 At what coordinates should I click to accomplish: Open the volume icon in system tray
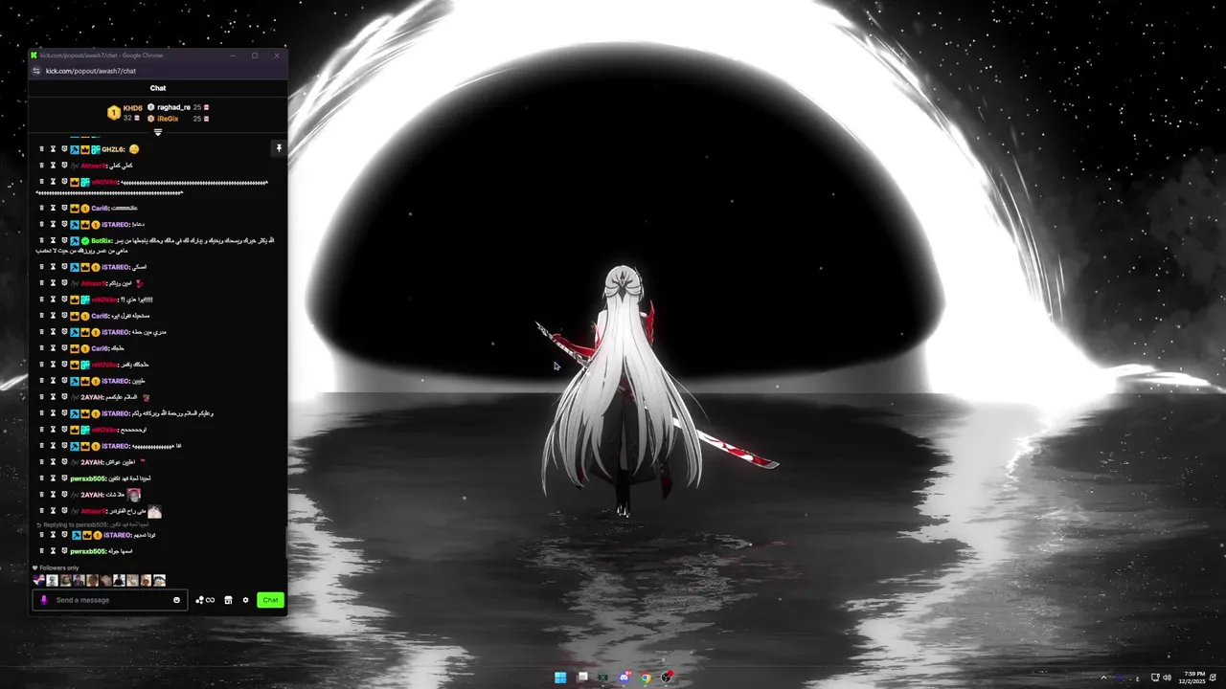coord(1167,678)
